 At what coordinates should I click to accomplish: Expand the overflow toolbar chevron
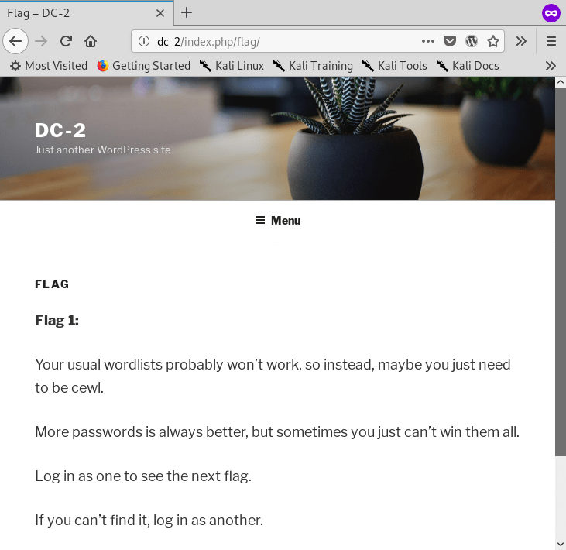521,41
